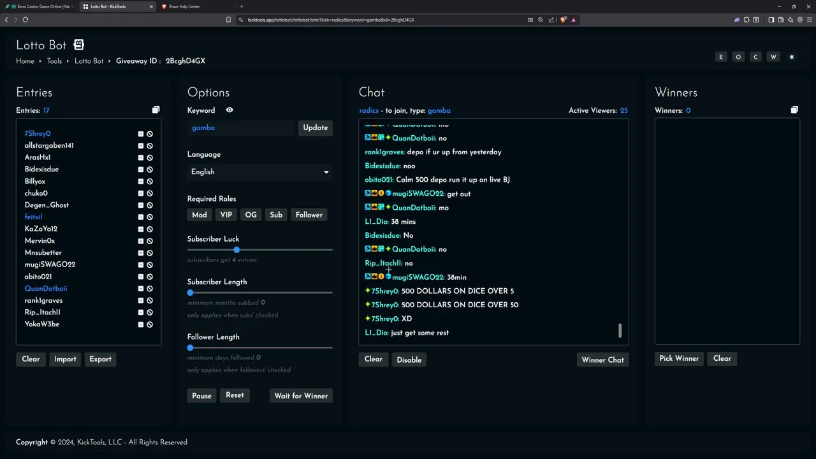Ban Billyox using the block icon

pyautogui.click(x=150, y=182)
